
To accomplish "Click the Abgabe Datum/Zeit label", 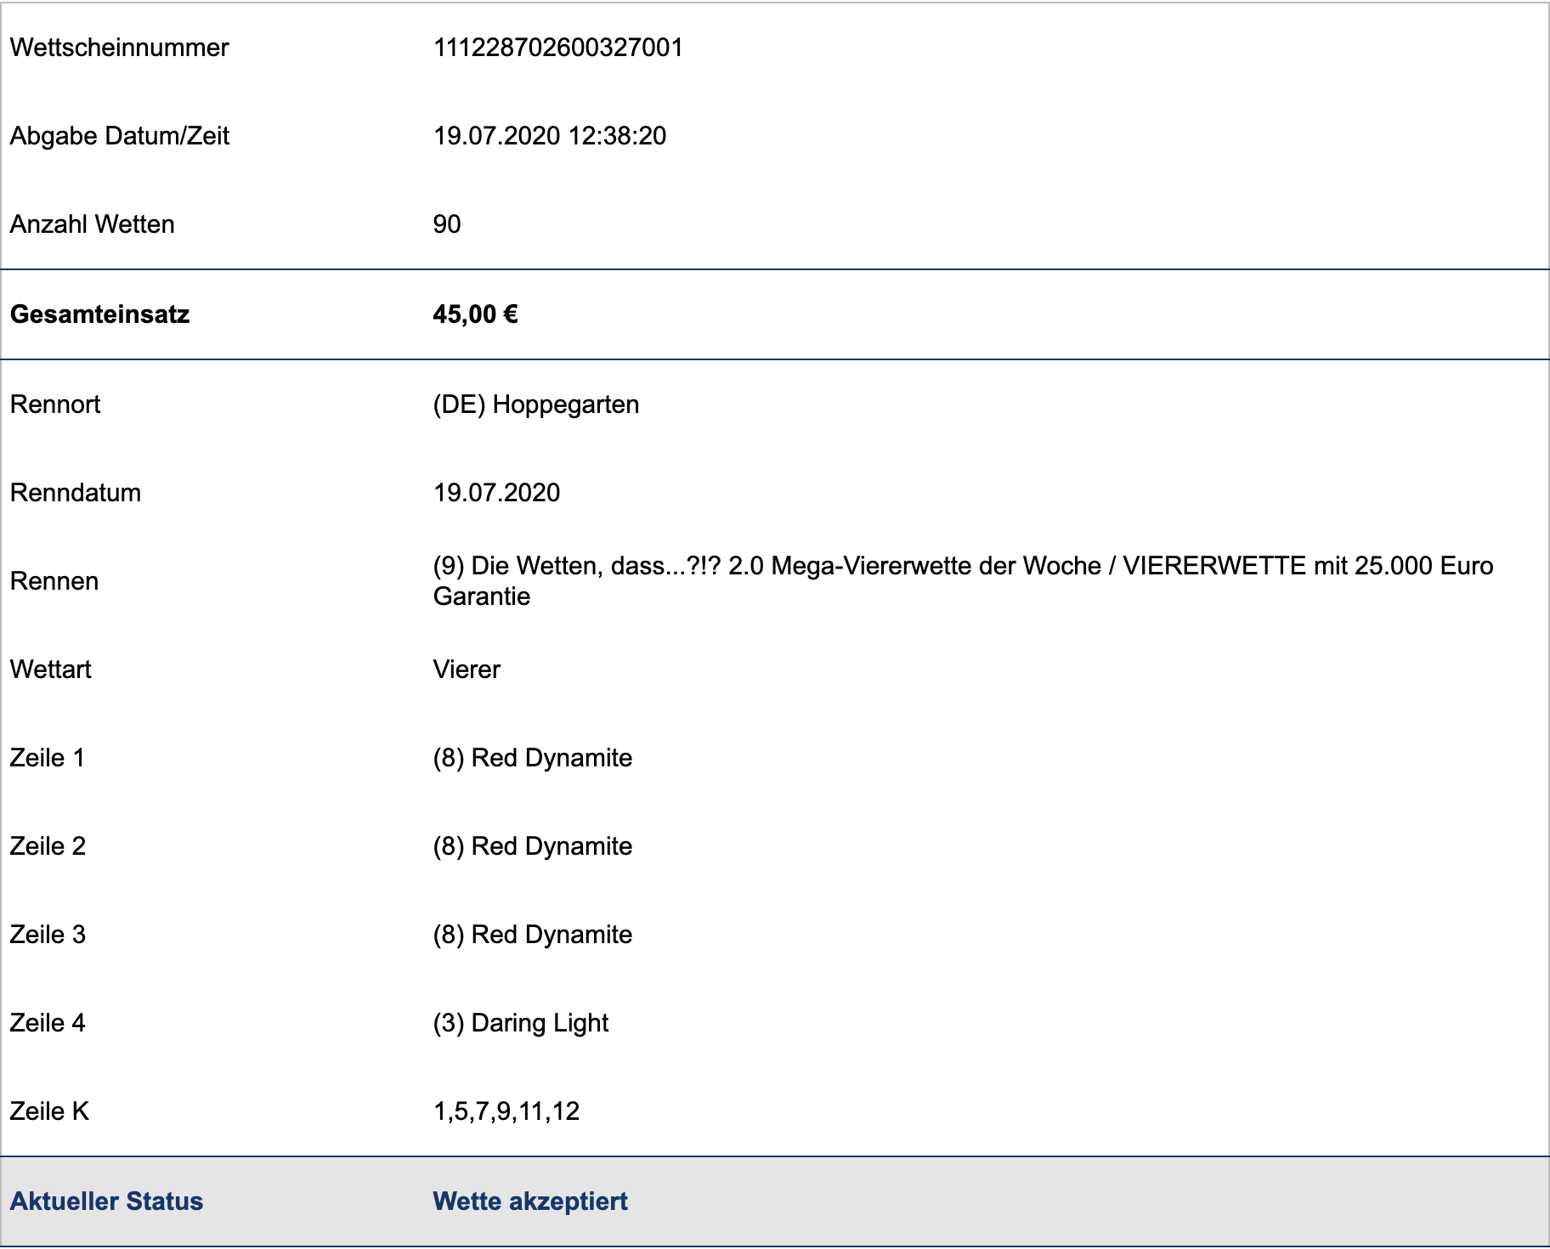I will 120,136.
